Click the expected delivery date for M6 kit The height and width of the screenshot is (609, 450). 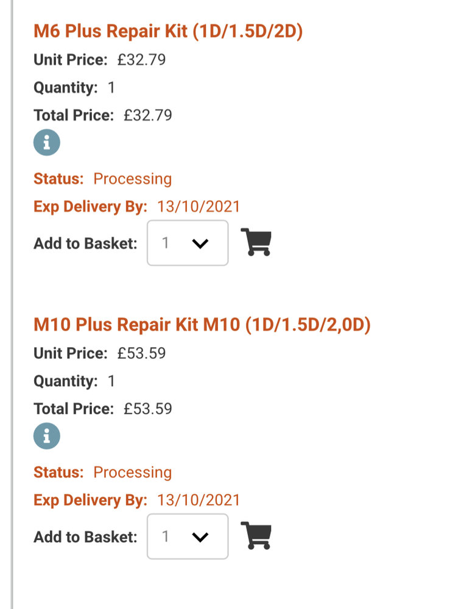coord(199,206)
